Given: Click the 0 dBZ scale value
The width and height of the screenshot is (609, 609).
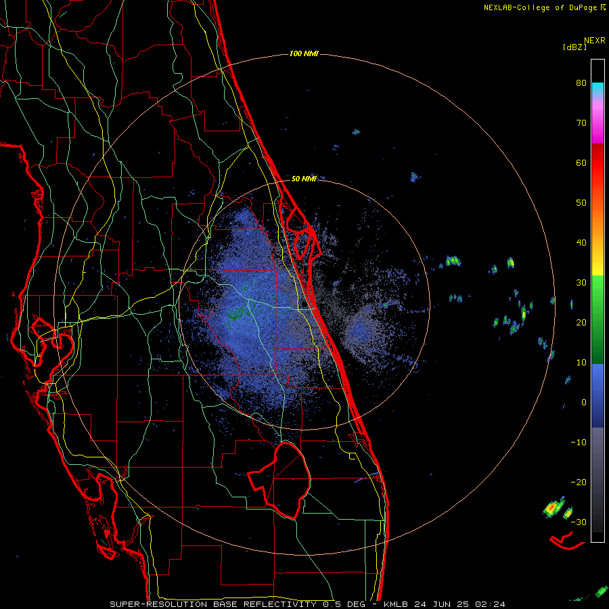Looking at the screenshot, I should point(584,403).
